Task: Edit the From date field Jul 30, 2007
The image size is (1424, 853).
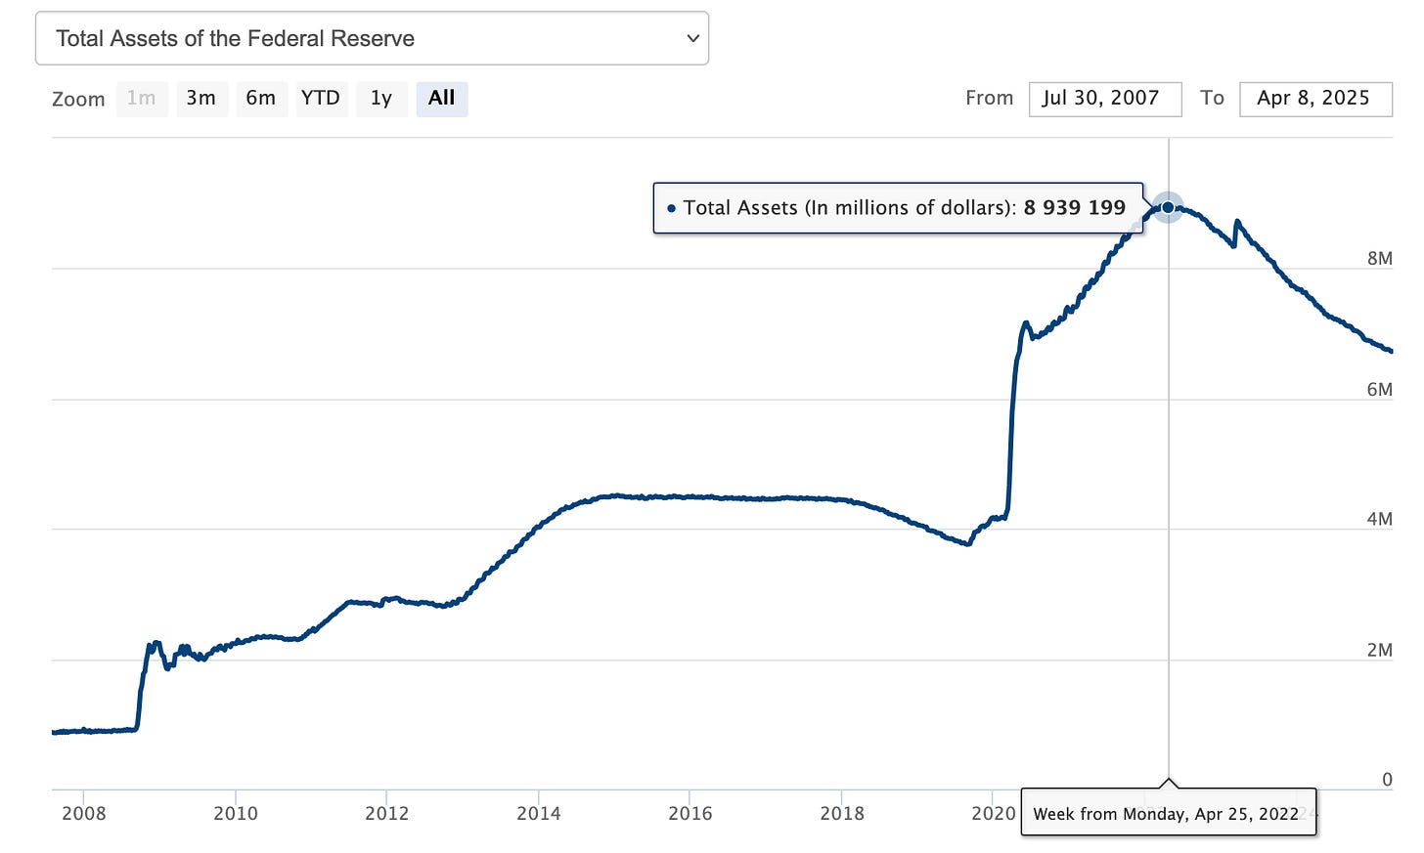Action: [1105, 99]
